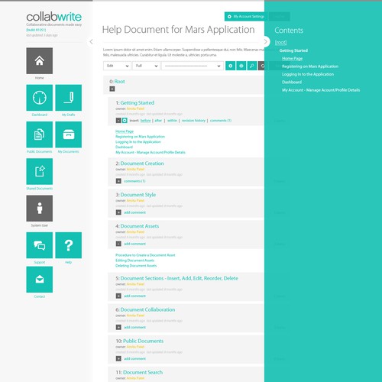This screenshot has height=382, width=382.
Task: Click 'Editing Document Assets' link
Action: [135, 261]
